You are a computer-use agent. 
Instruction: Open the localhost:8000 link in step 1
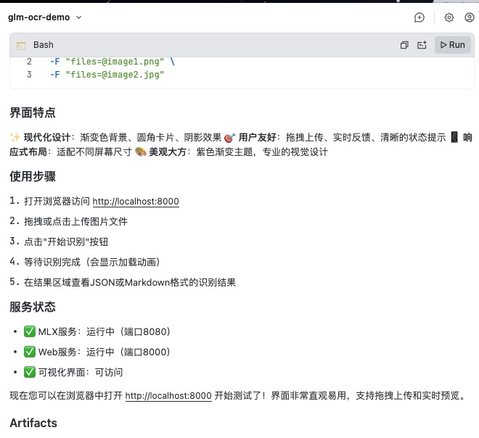coord(136,202)
